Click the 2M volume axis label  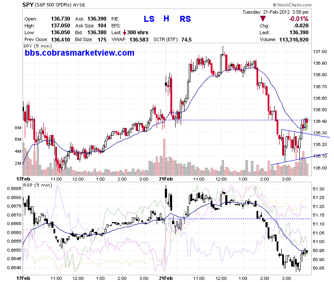click(18, 163)
